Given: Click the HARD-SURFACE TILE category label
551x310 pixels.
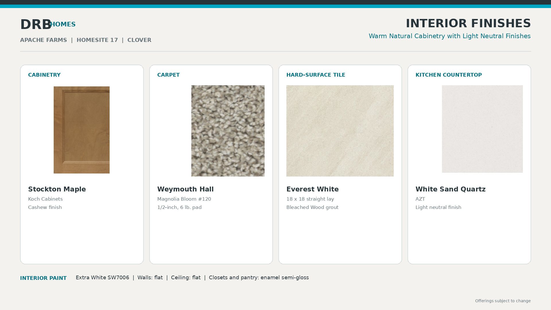Looking at the screenshot, I should [x=316, y=75].
